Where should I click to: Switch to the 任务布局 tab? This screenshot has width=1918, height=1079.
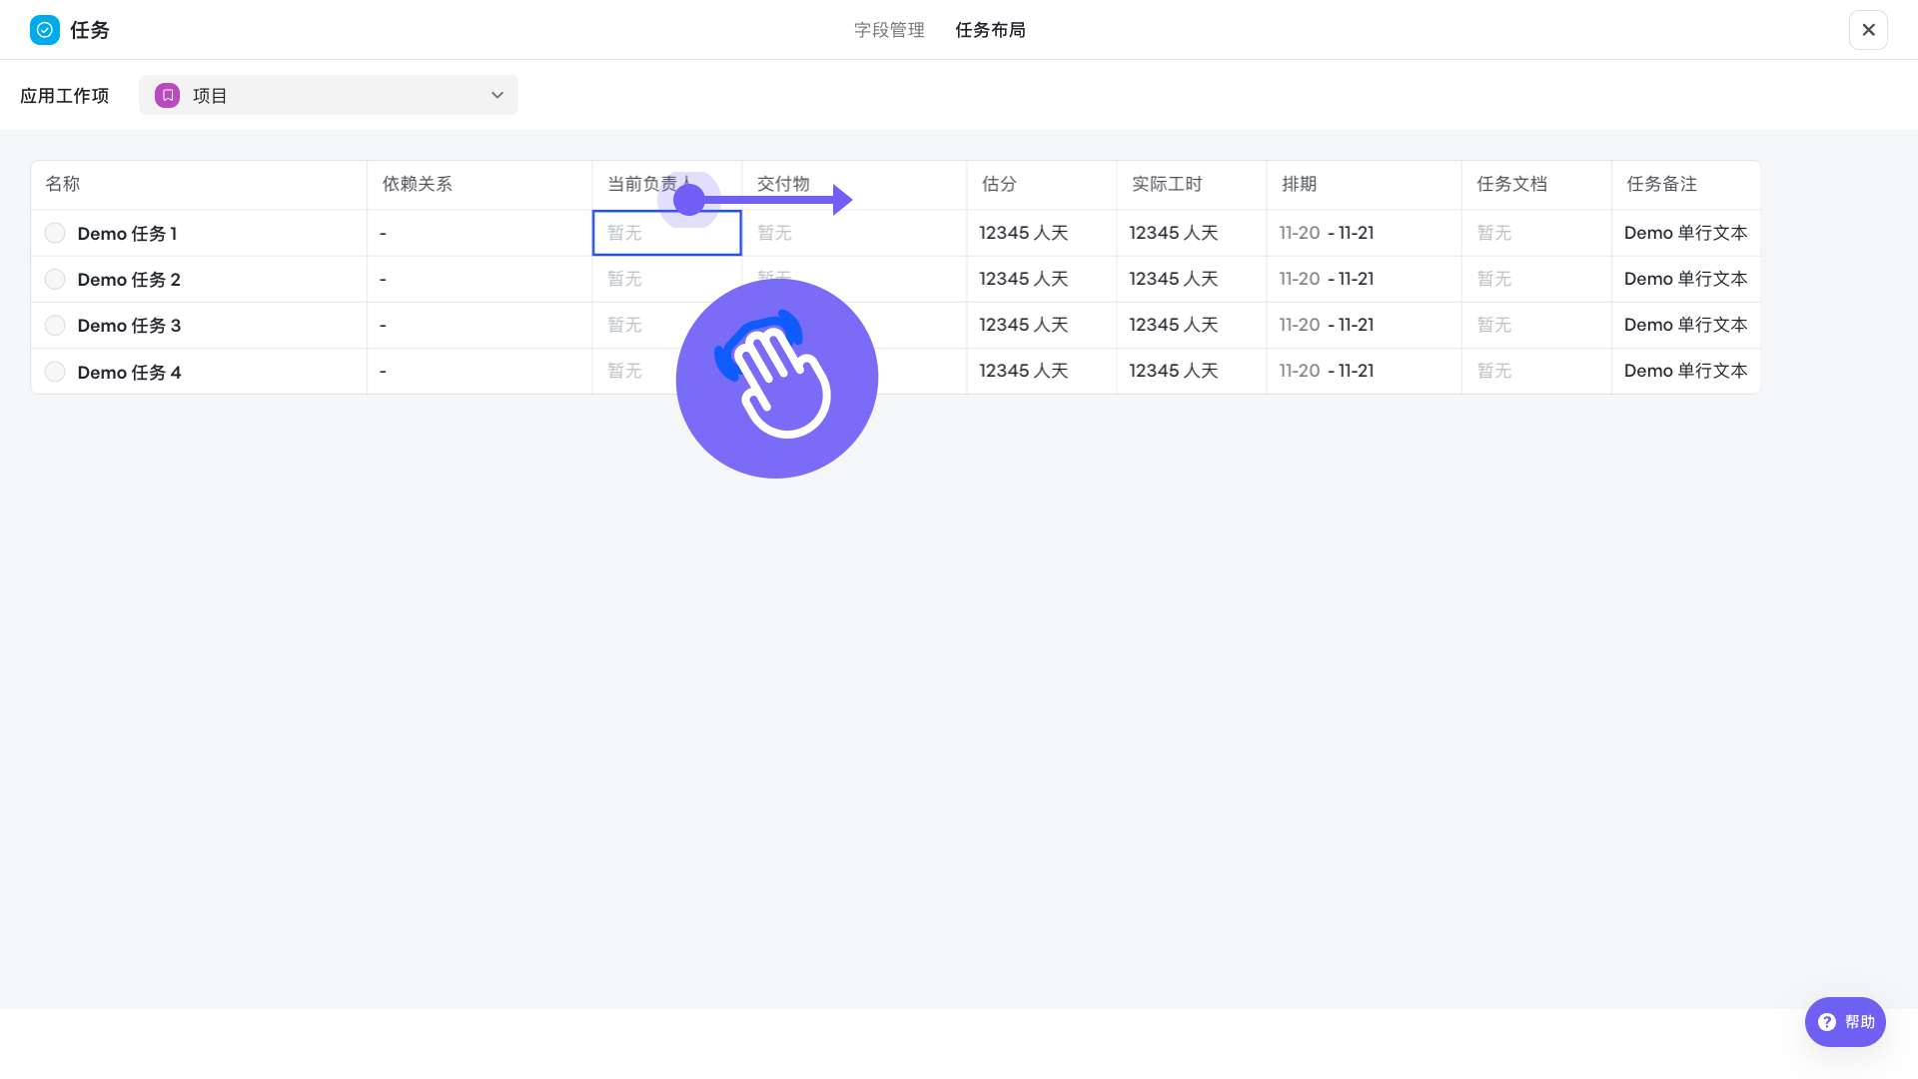(990, 30)
